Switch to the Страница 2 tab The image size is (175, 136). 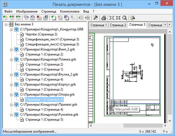118,25
